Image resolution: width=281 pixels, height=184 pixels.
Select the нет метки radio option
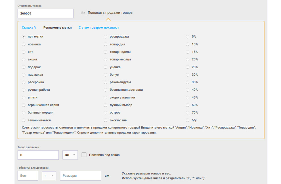[x=24, y=37]
